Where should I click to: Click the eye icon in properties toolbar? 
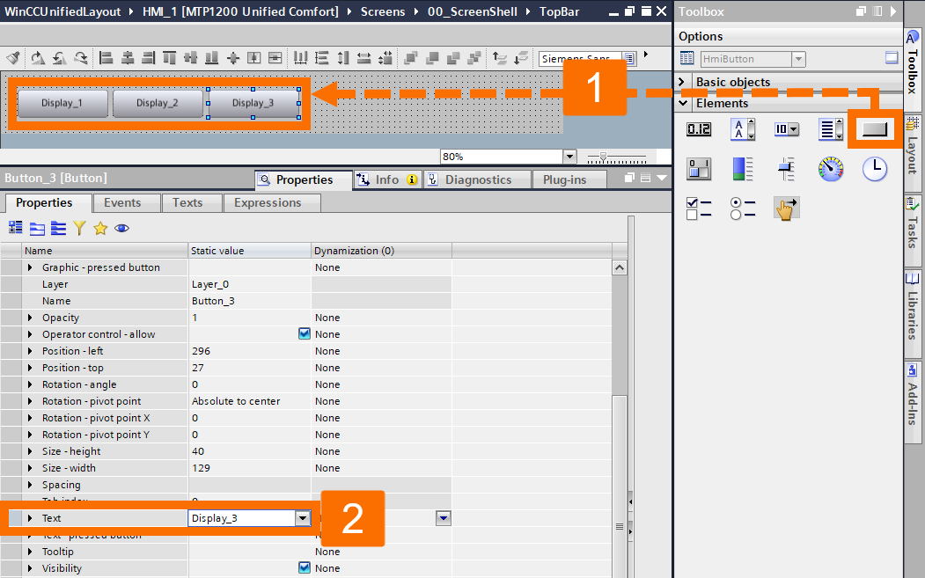tap(121, 228)
